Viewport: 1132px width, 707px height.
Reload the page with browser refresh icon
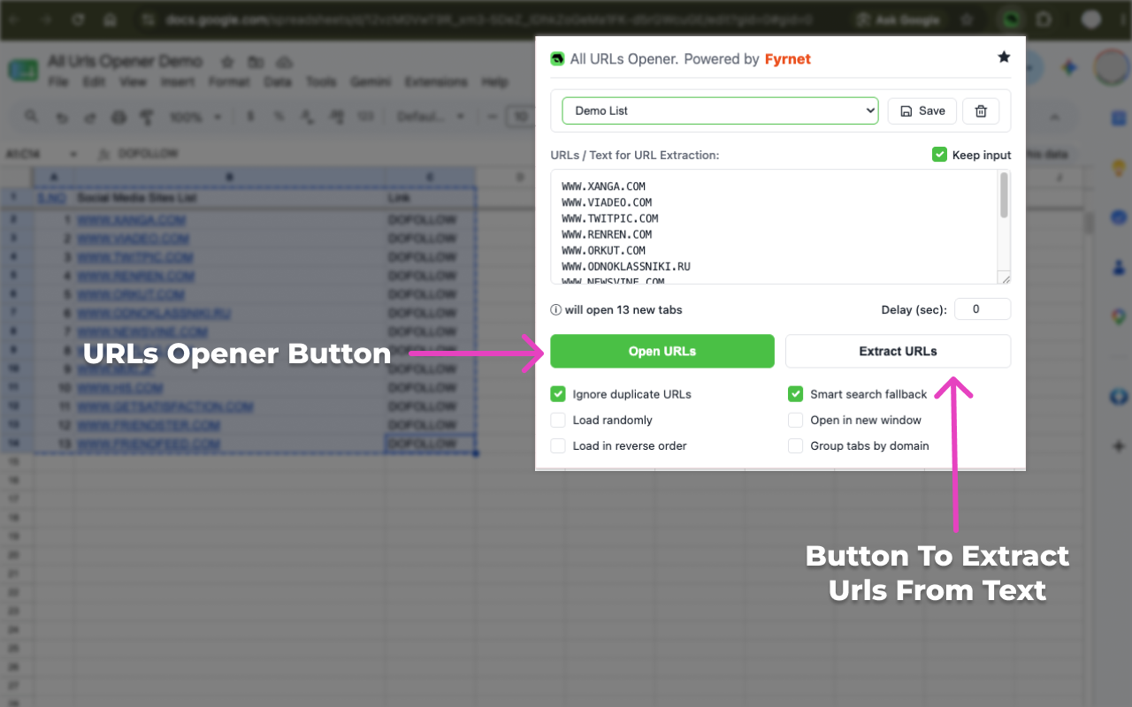pos(78,19)
